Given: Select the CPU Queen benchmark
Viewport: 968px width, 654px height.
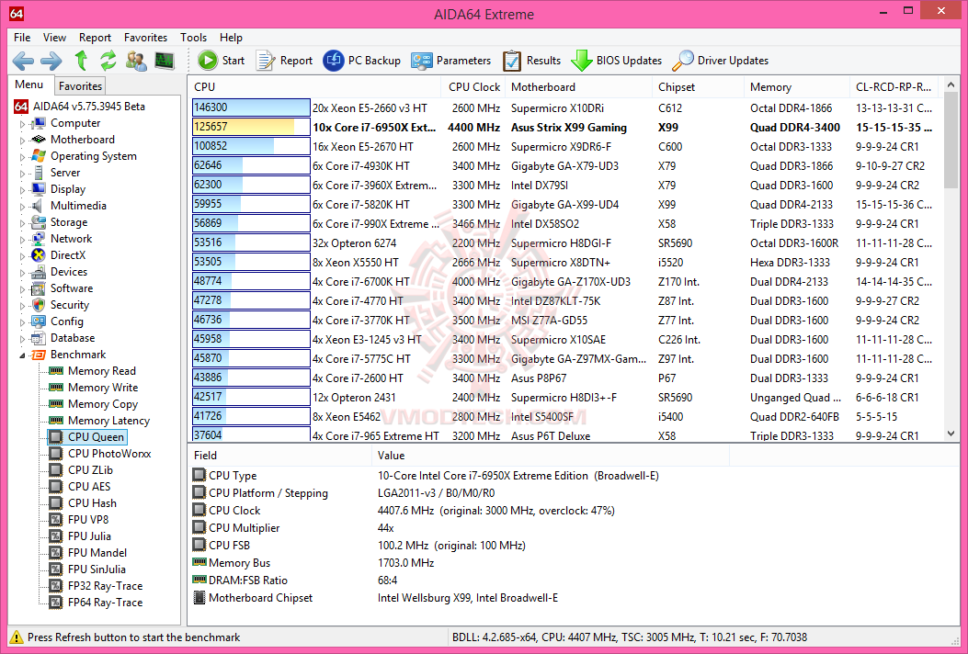Looking at the screenshot, I should tap(87, 437).
